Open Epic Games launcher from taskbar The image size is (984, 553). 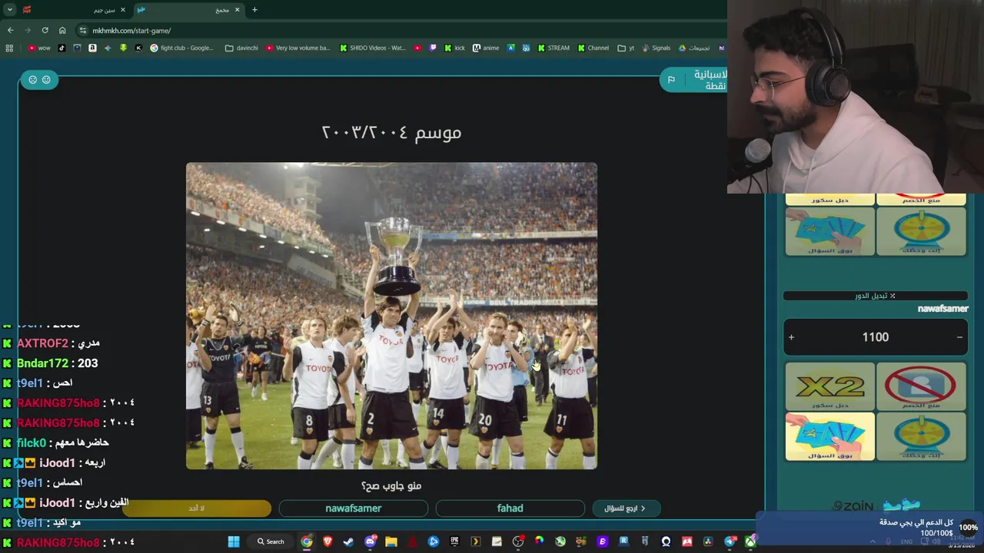(454, 541)
